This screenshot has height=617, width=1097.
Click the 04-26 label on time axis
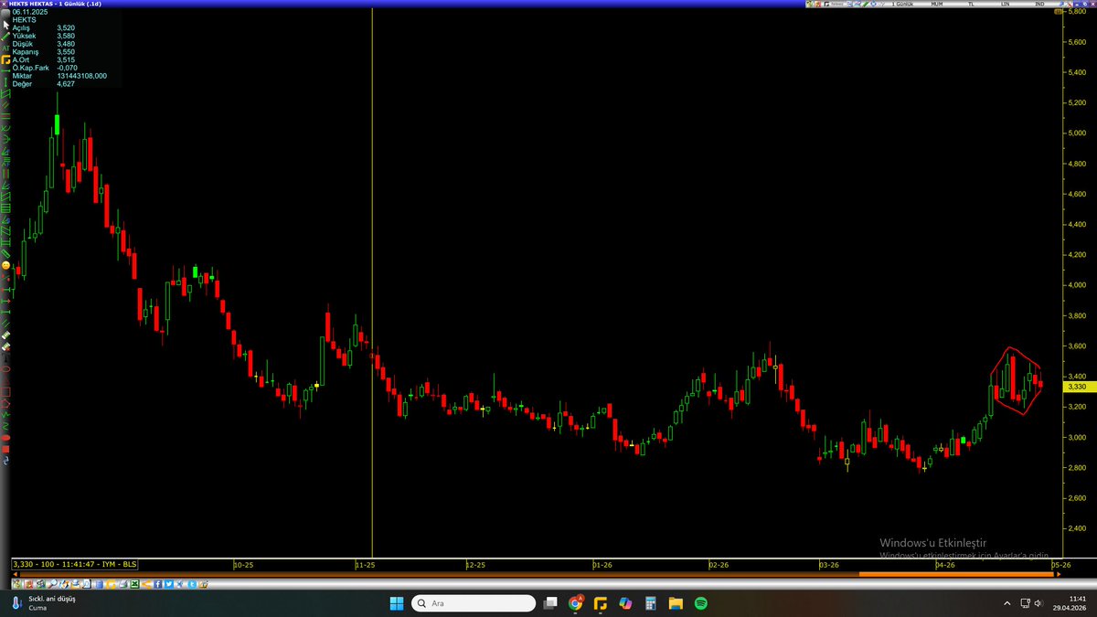(x=945, y=565)
